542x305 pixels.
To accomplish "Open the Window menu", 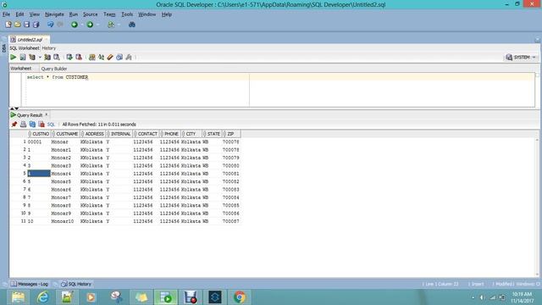I will click(147, 14).
